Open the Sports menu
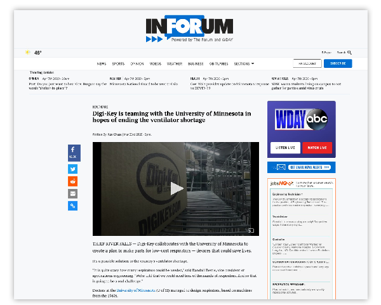 click(x=118, y=63)
